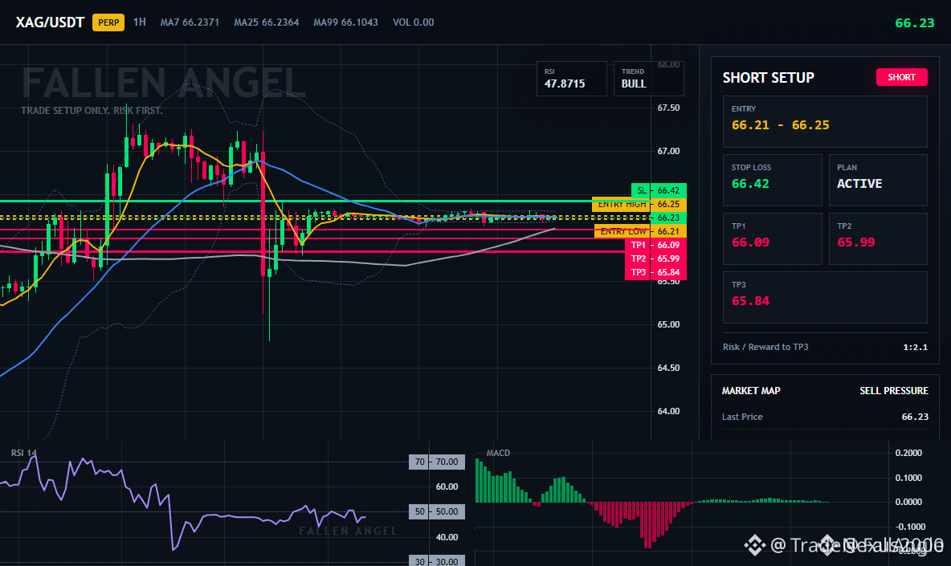Image resolution: width=951 pixels, height=566 pixels.
Task: Click the yellow PERP badge
Action: (x=108, y=22)
